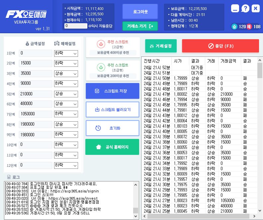
Task: Open the 6단계 direction dropdown
Action: coord(66,104)
